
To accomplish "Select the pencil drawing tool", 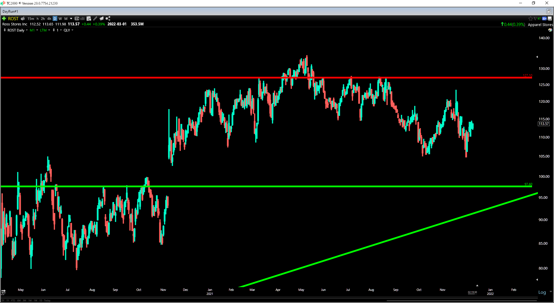I will 95,18.
